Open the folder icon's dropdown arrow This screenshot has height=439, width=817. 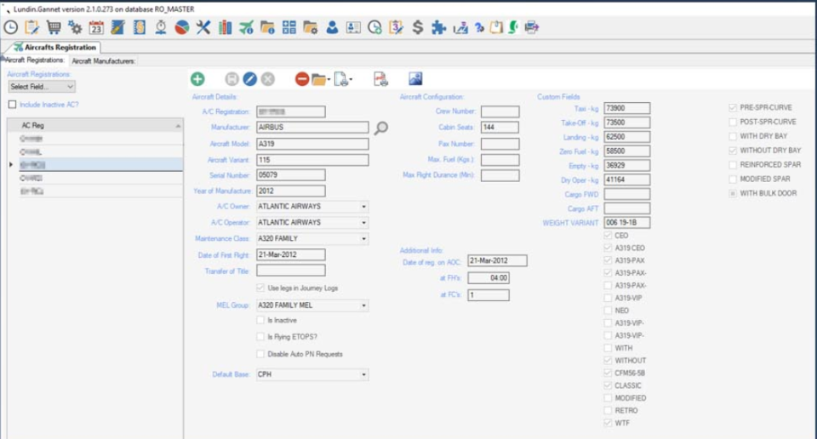click(x=329, y=80)
